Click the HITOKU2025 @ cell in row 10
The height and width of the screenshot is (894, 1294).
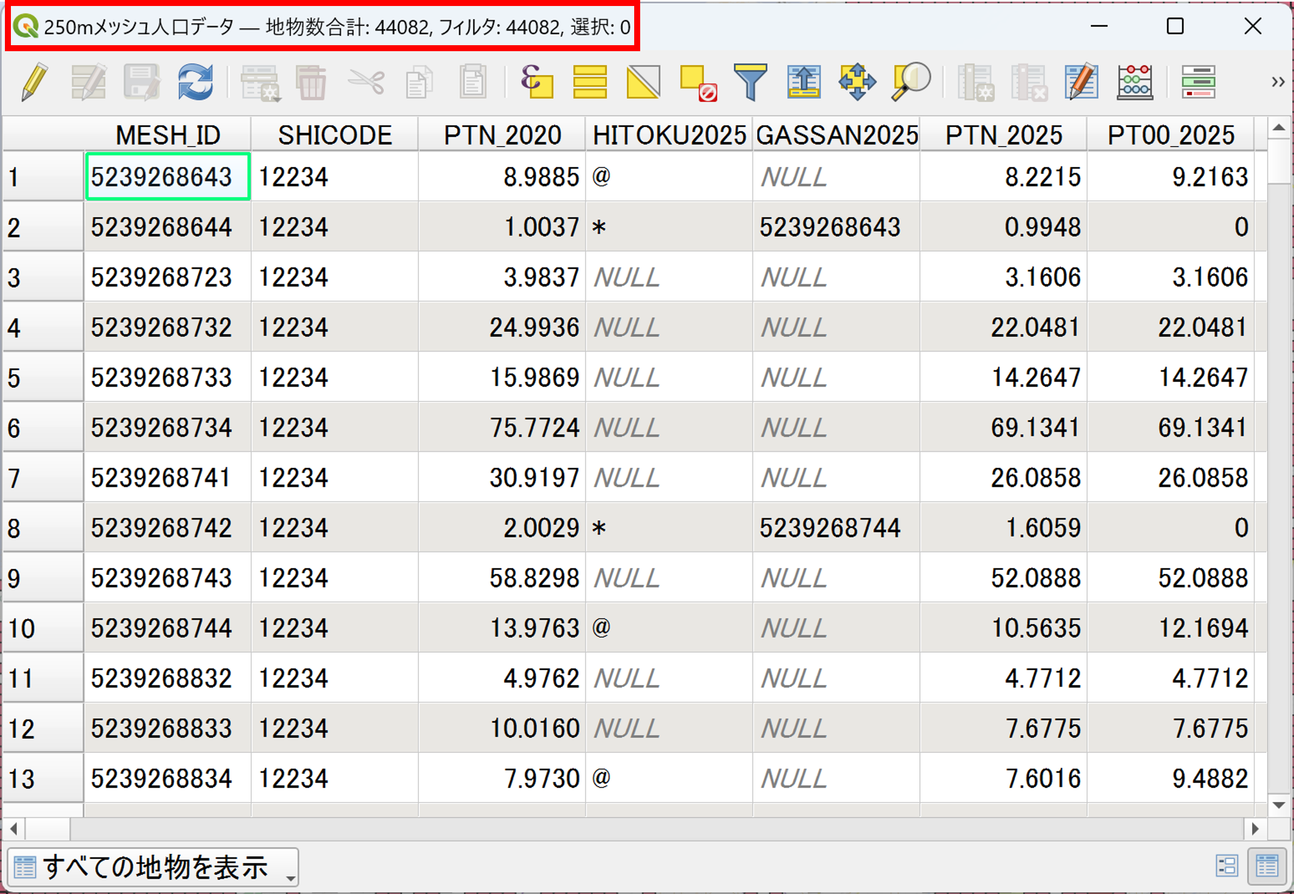click(x=669, y=628)
